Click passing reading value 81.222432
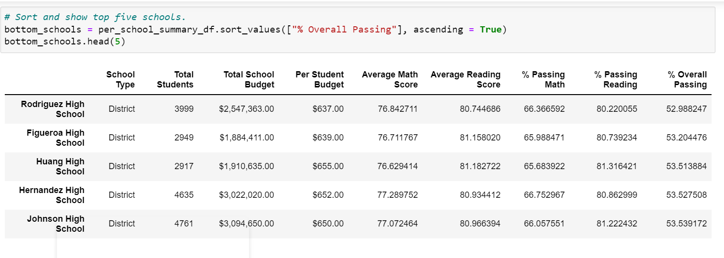This screenshot has height=258, width=724. click(x=617, y=224)
